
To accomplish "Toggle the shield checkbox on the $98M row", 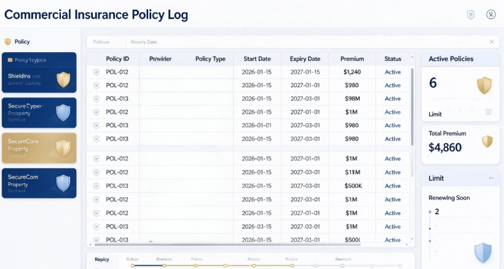I will pyautogui.click(x=96, y=99).
